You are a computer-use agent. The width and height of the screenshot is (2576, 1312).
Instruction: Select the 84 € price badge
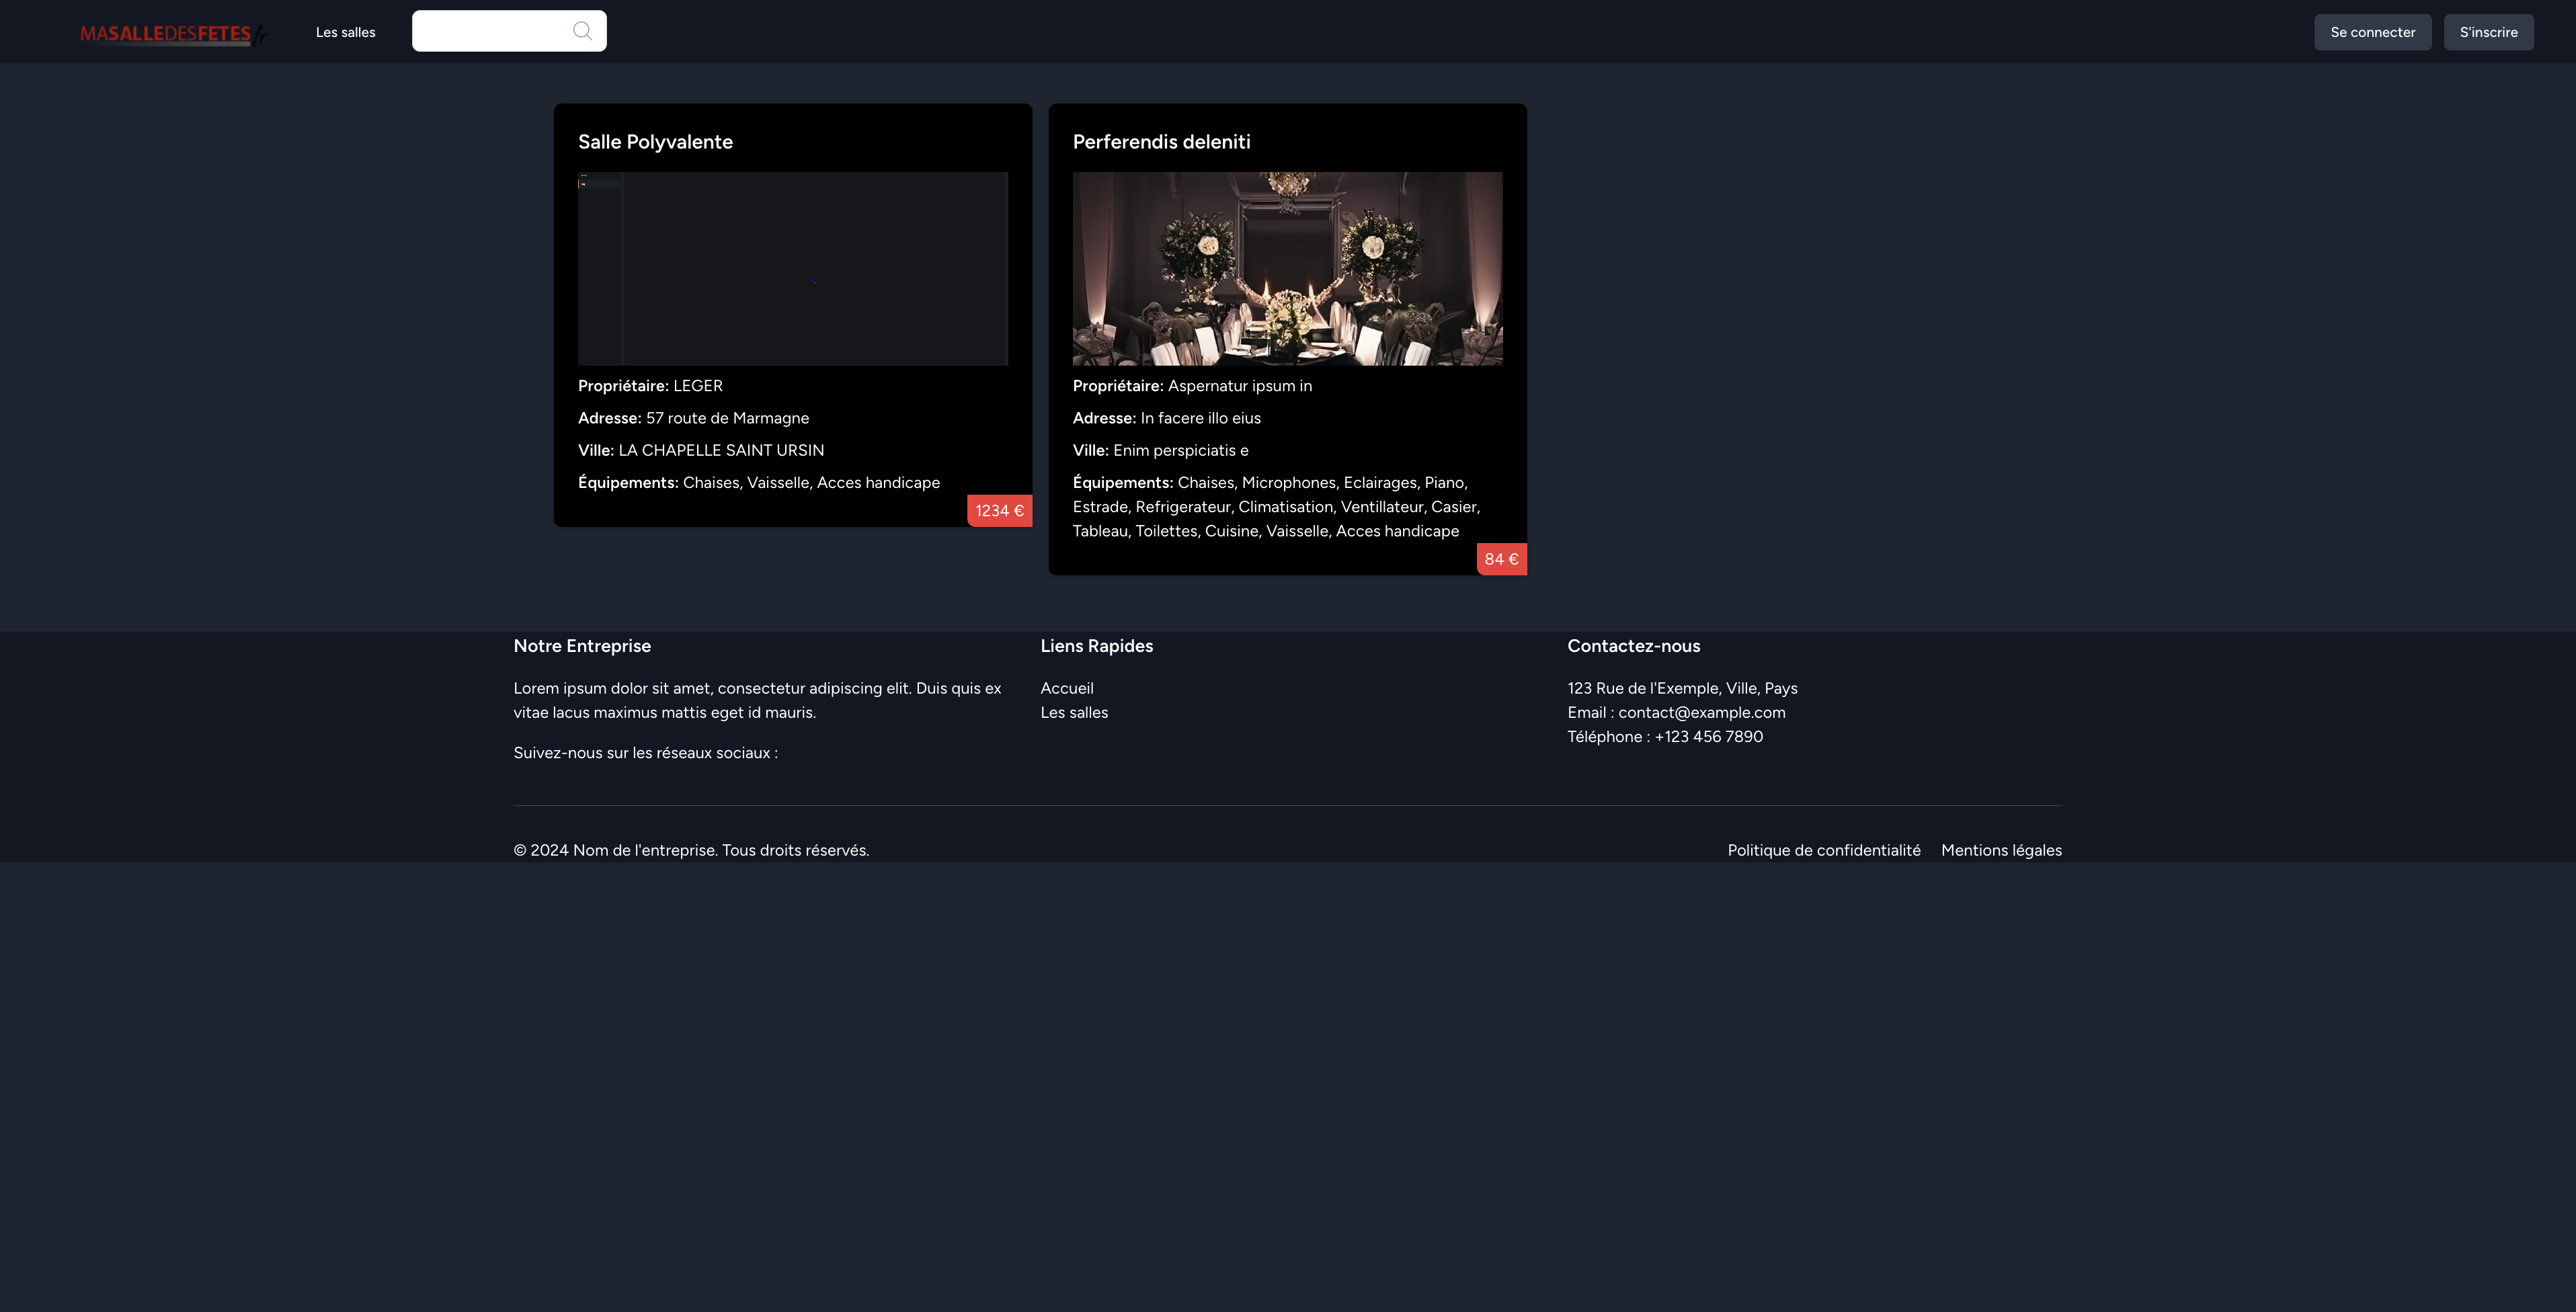coord(1500,559)
